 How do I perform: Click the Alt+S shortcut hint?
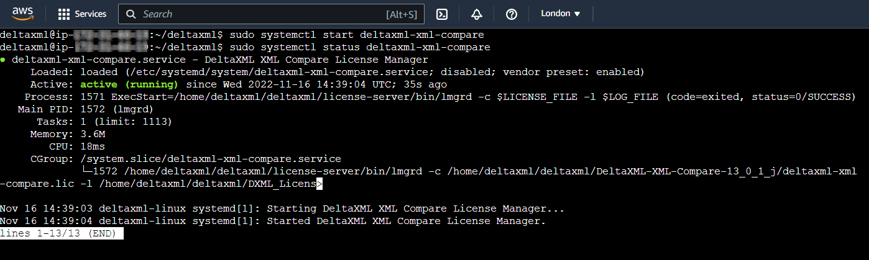click(401, 14)
